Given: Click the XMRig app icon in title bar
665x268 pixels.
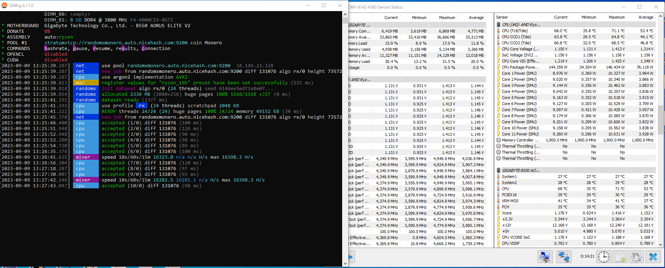Looking at the screenshot, I should [4, 5].
